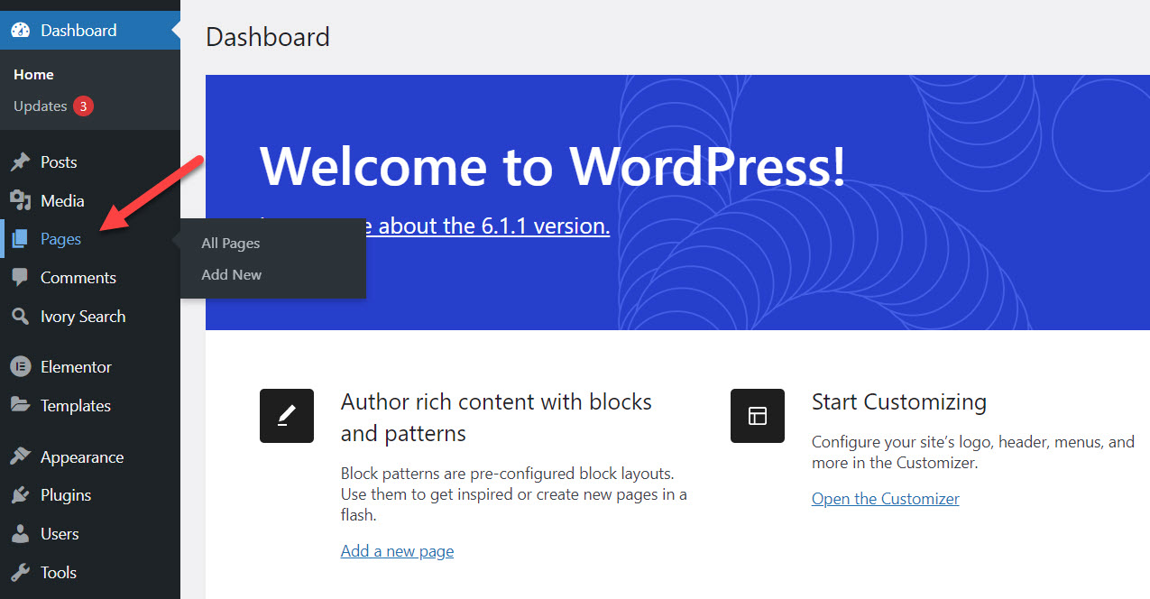Click the Open the Customizer link
The height and width of the screenshot is (599, 1150).
point(886,499)
